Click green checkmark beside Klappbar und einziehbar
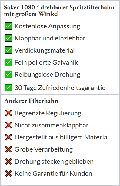 (x=8, y=38)
